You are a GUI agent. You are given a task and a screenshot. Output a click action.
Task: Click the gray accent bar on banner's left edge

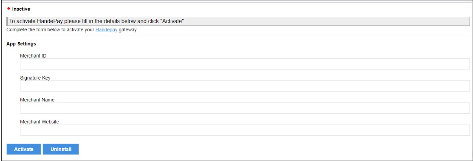7,21
